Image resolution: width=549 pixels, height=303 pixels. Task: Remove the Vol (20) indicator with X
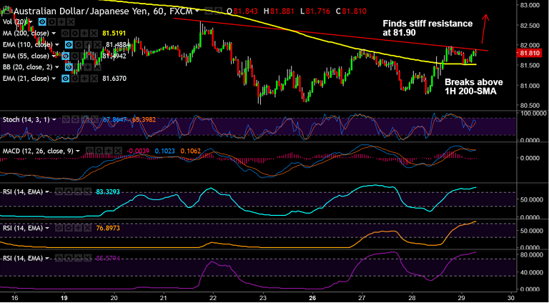71,21
